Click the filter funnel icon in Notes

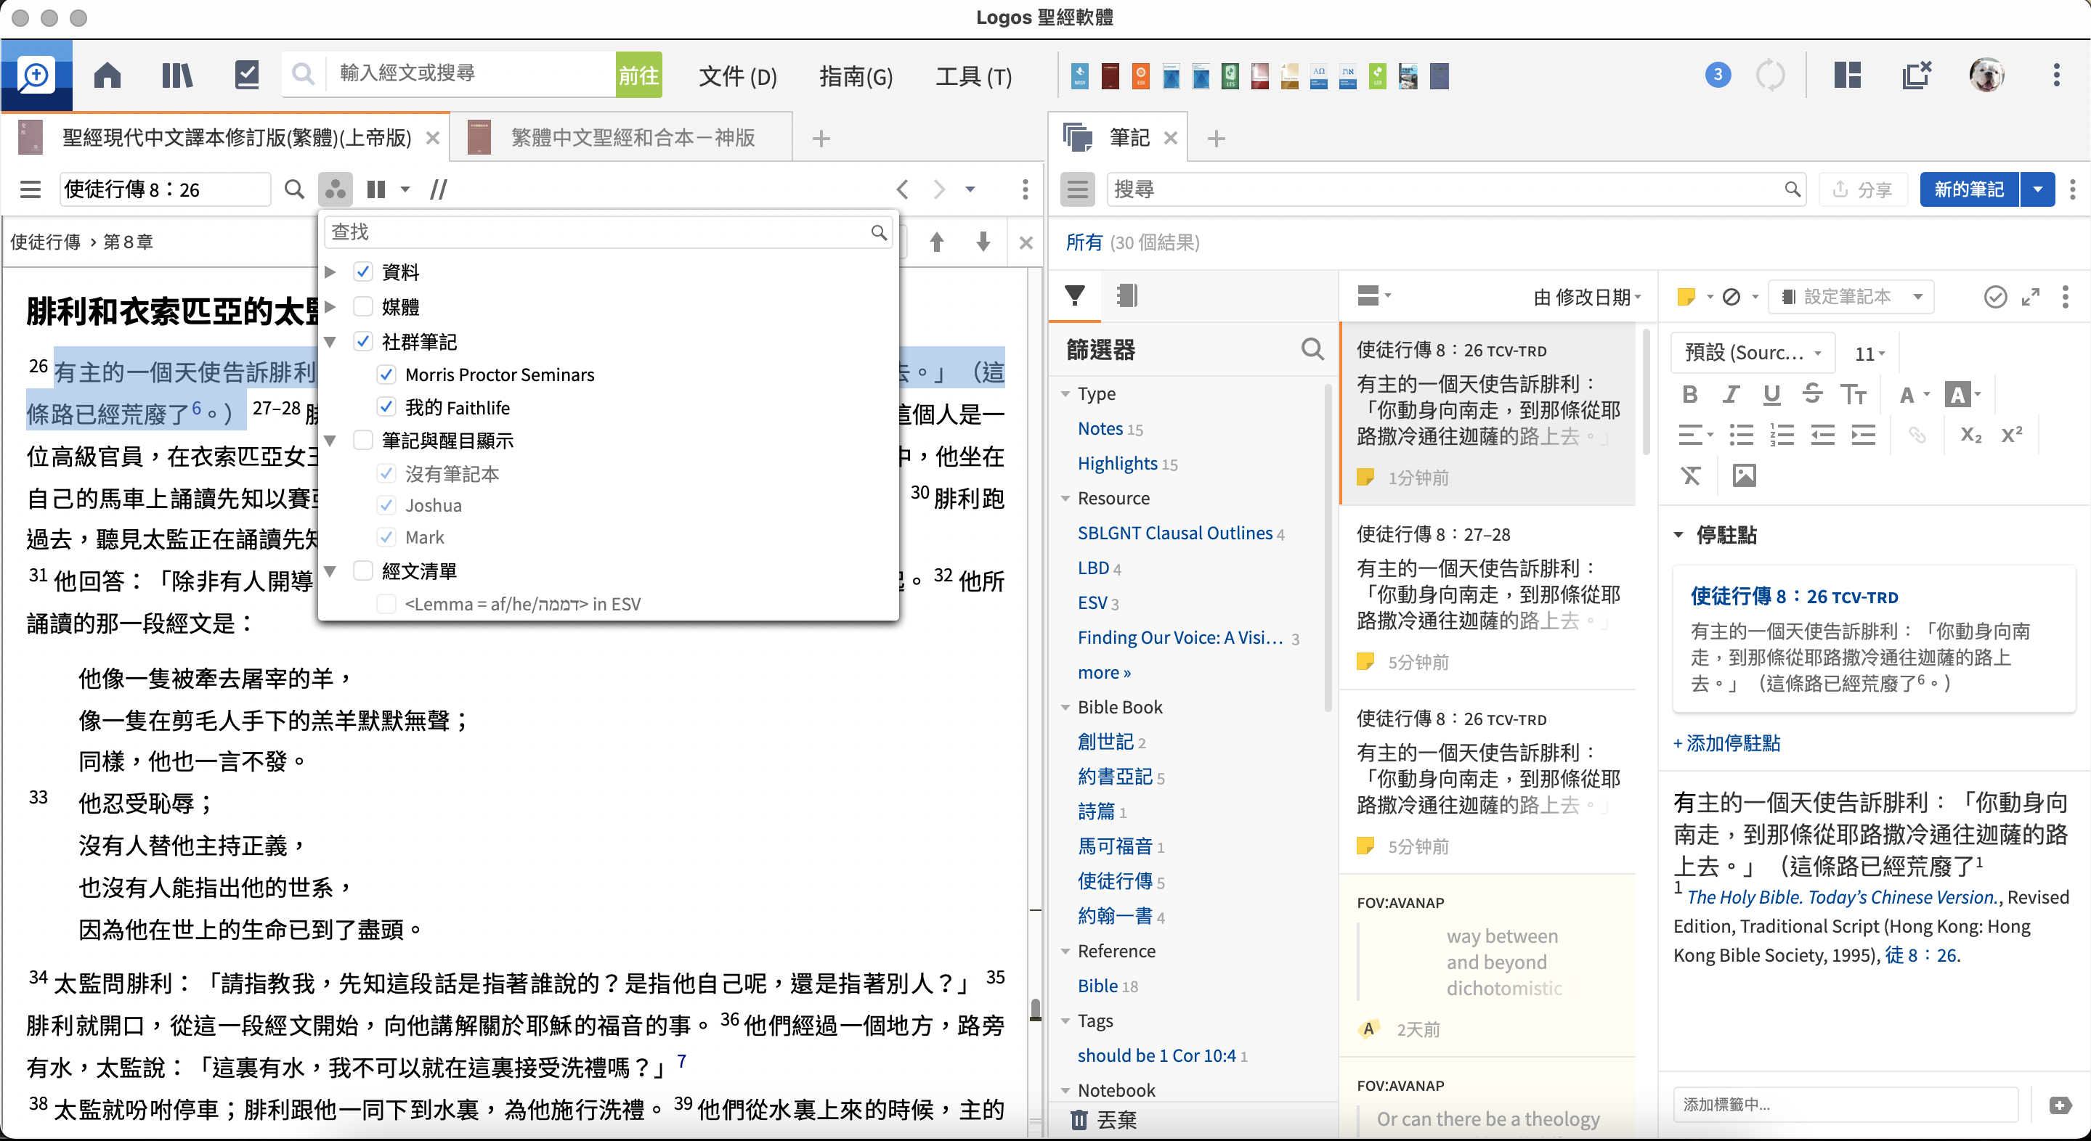point(1075,296)
